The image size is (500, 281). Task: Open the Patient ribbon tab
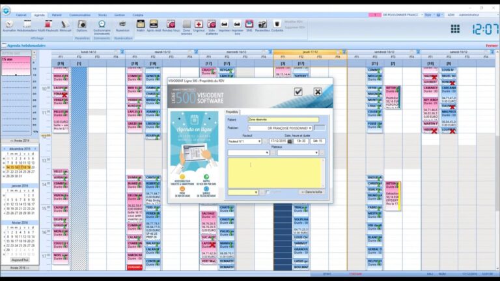(57, 15)
